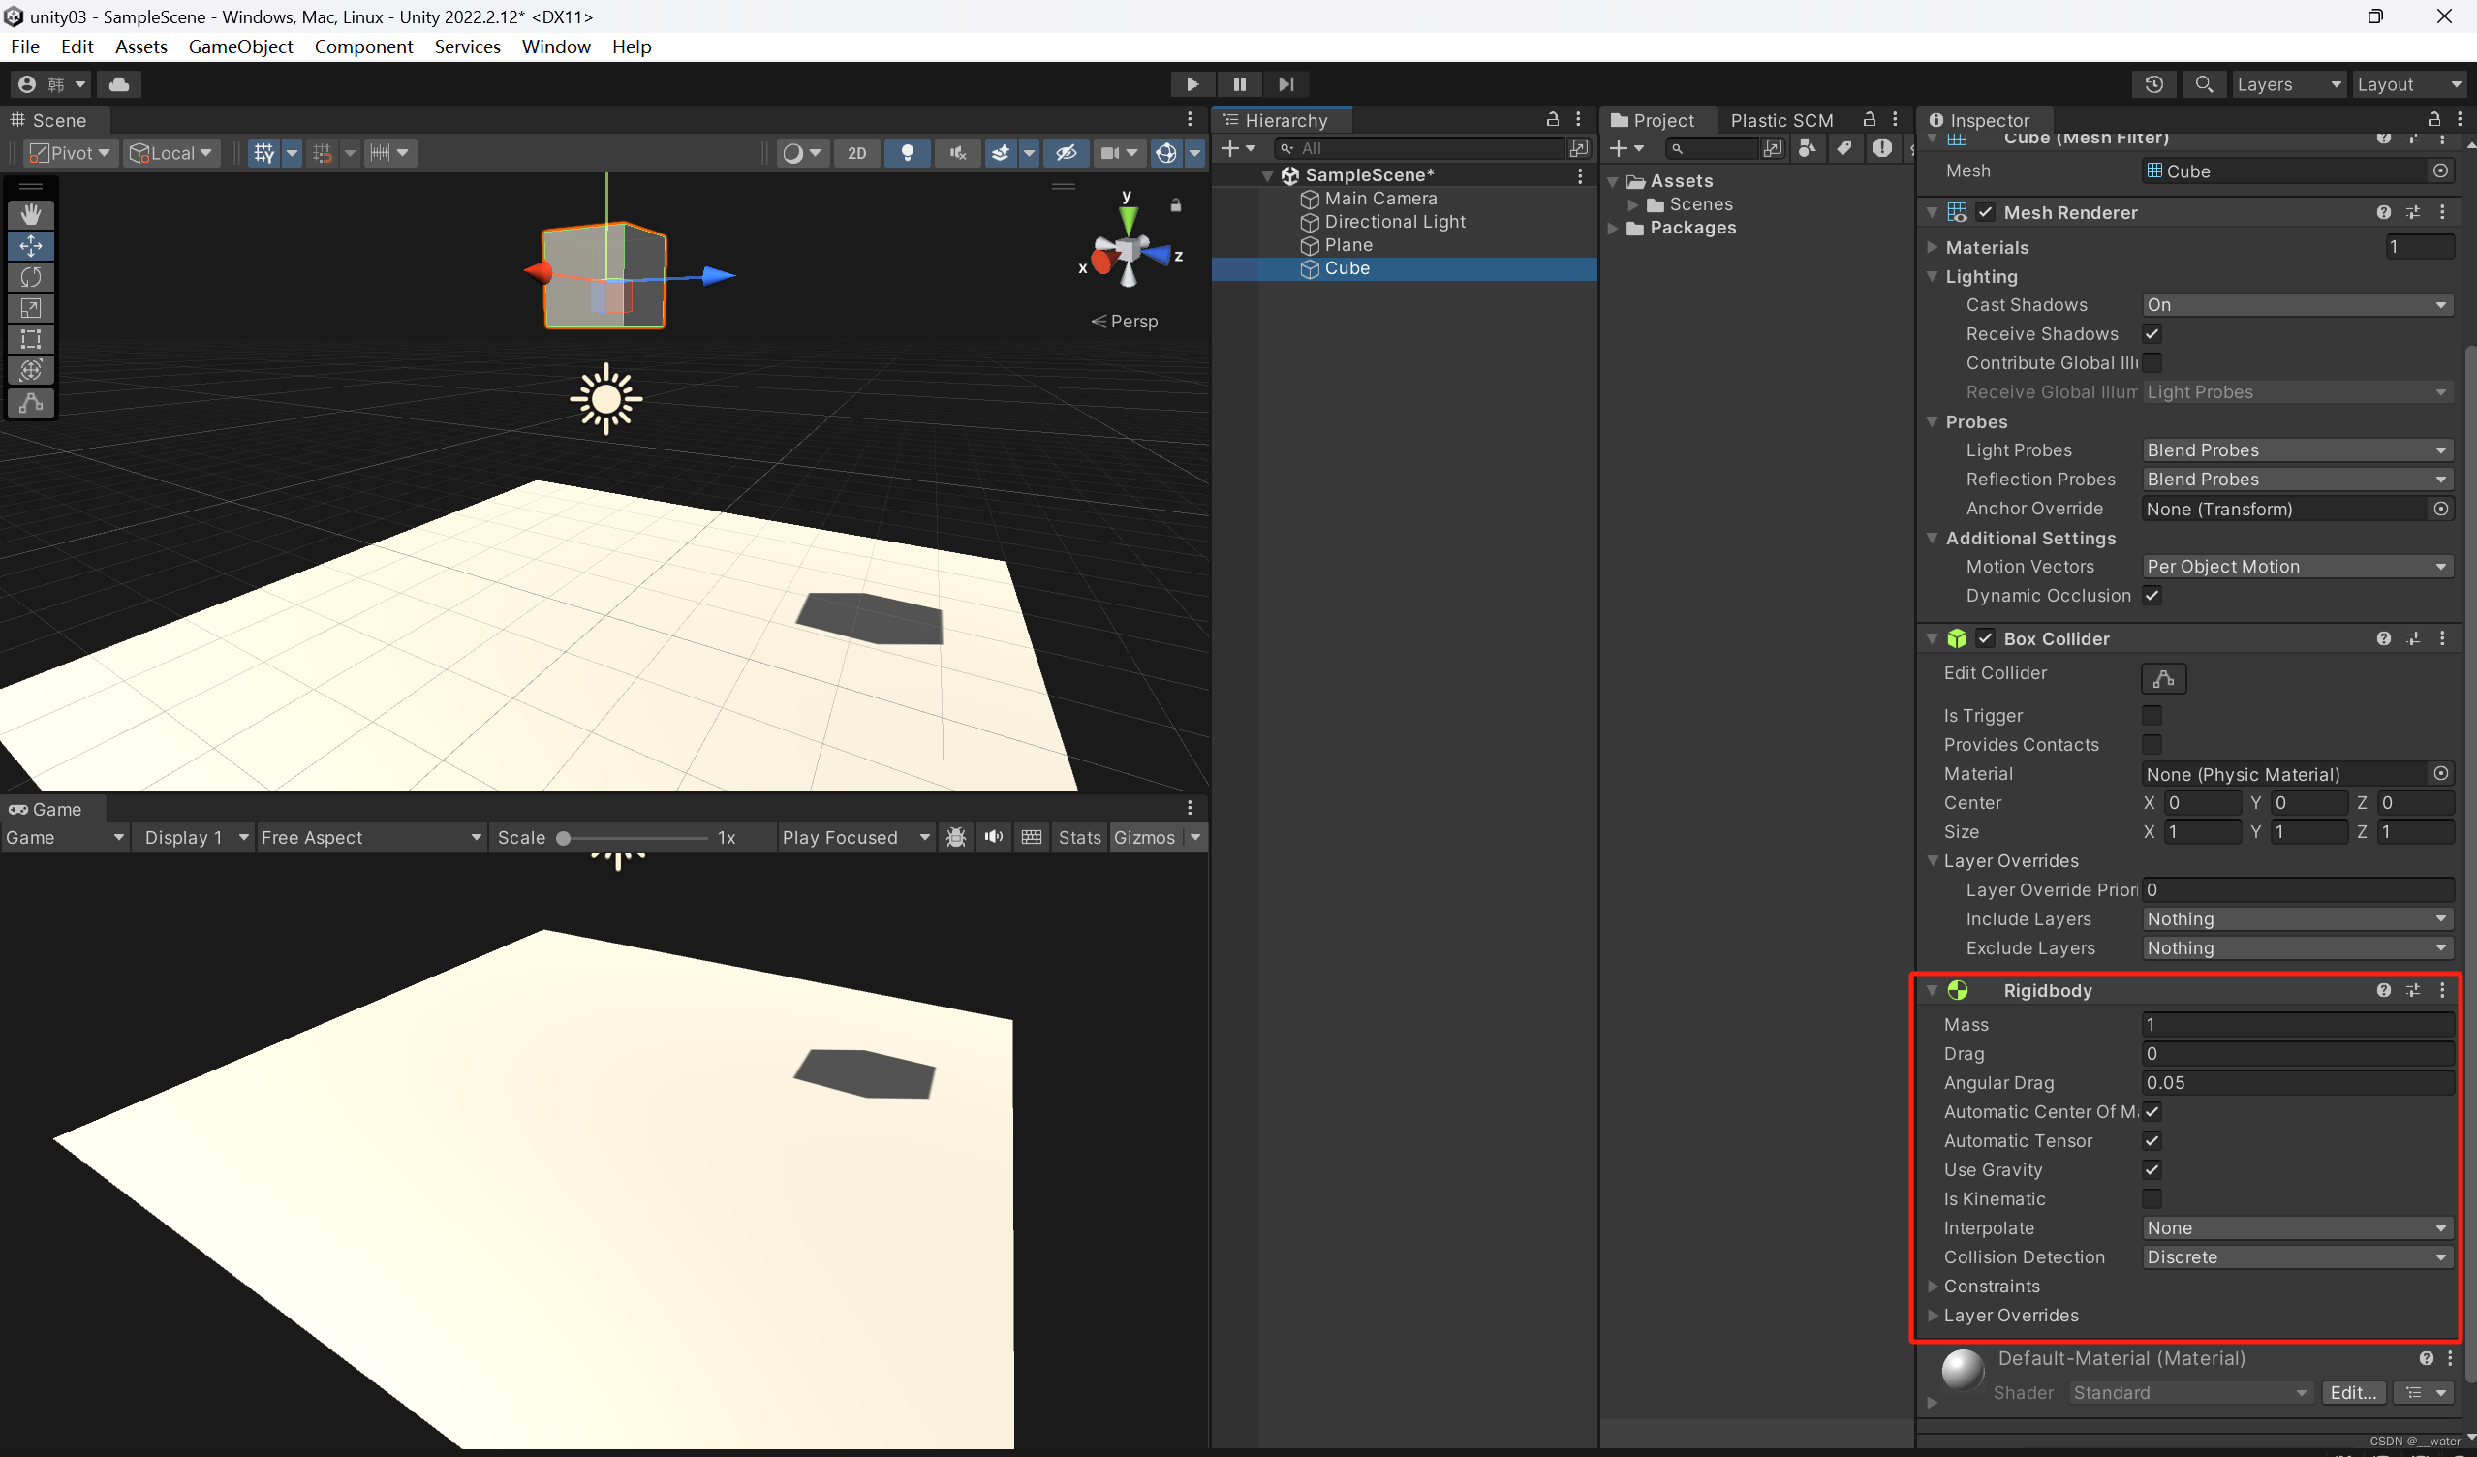Toggle 2D view mode in Scene view
The width and height of the screenshot is (2477, 1457).
pos(856,153)
